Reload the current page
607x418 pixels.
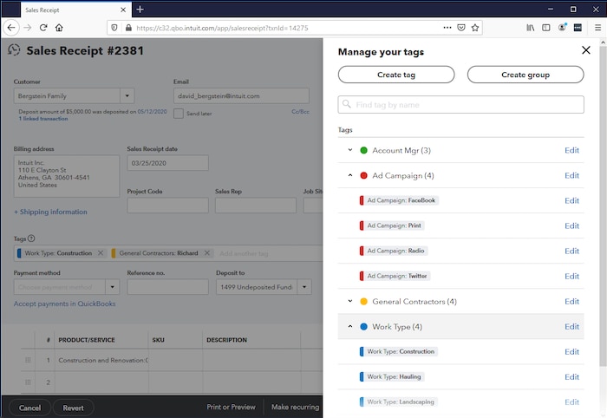(43, 28)
